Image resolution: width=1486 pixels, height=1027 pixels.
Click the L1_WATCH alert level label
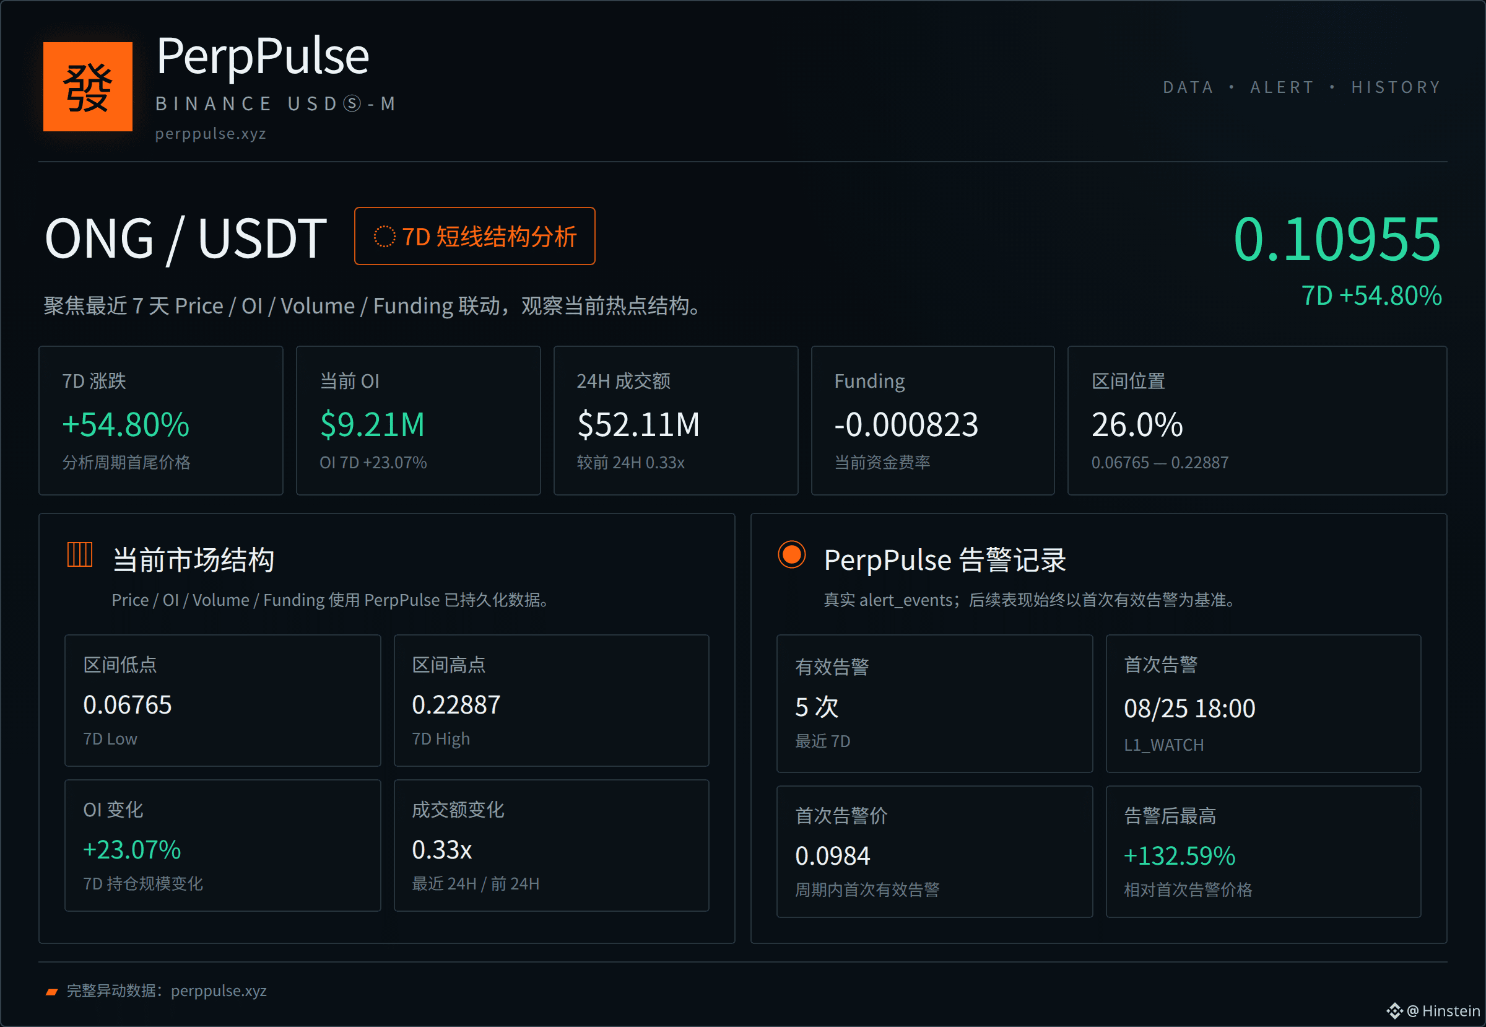(1163, 745)
